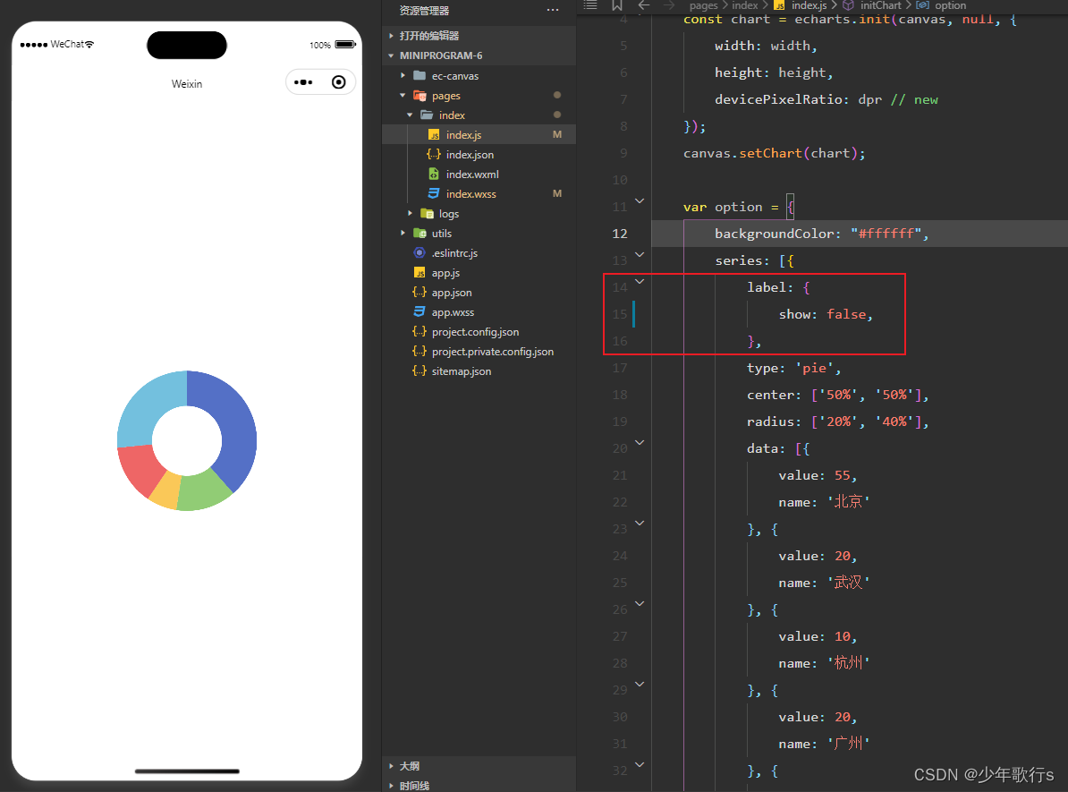The image size is (1068, 792).
Task: Fold code block at line 23
Action: (x=640, y=524)
